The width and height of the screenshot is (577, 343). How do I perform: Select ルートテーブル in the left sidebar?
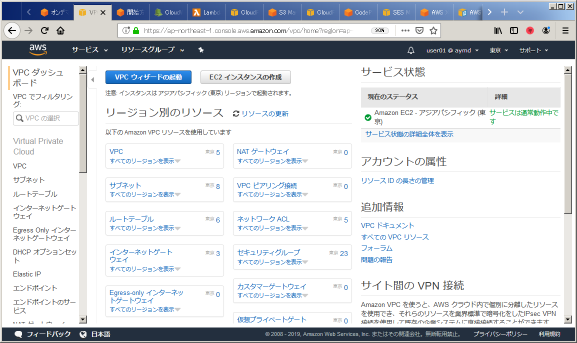click(x=35, y=194)
